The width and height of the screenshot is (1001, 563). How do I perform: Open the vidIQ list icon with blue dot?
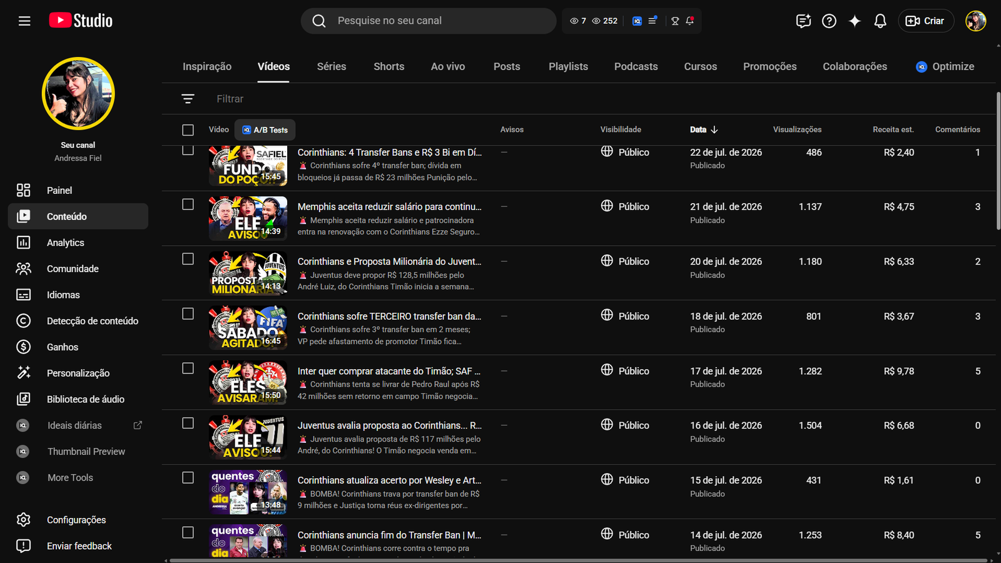[653, 21]
